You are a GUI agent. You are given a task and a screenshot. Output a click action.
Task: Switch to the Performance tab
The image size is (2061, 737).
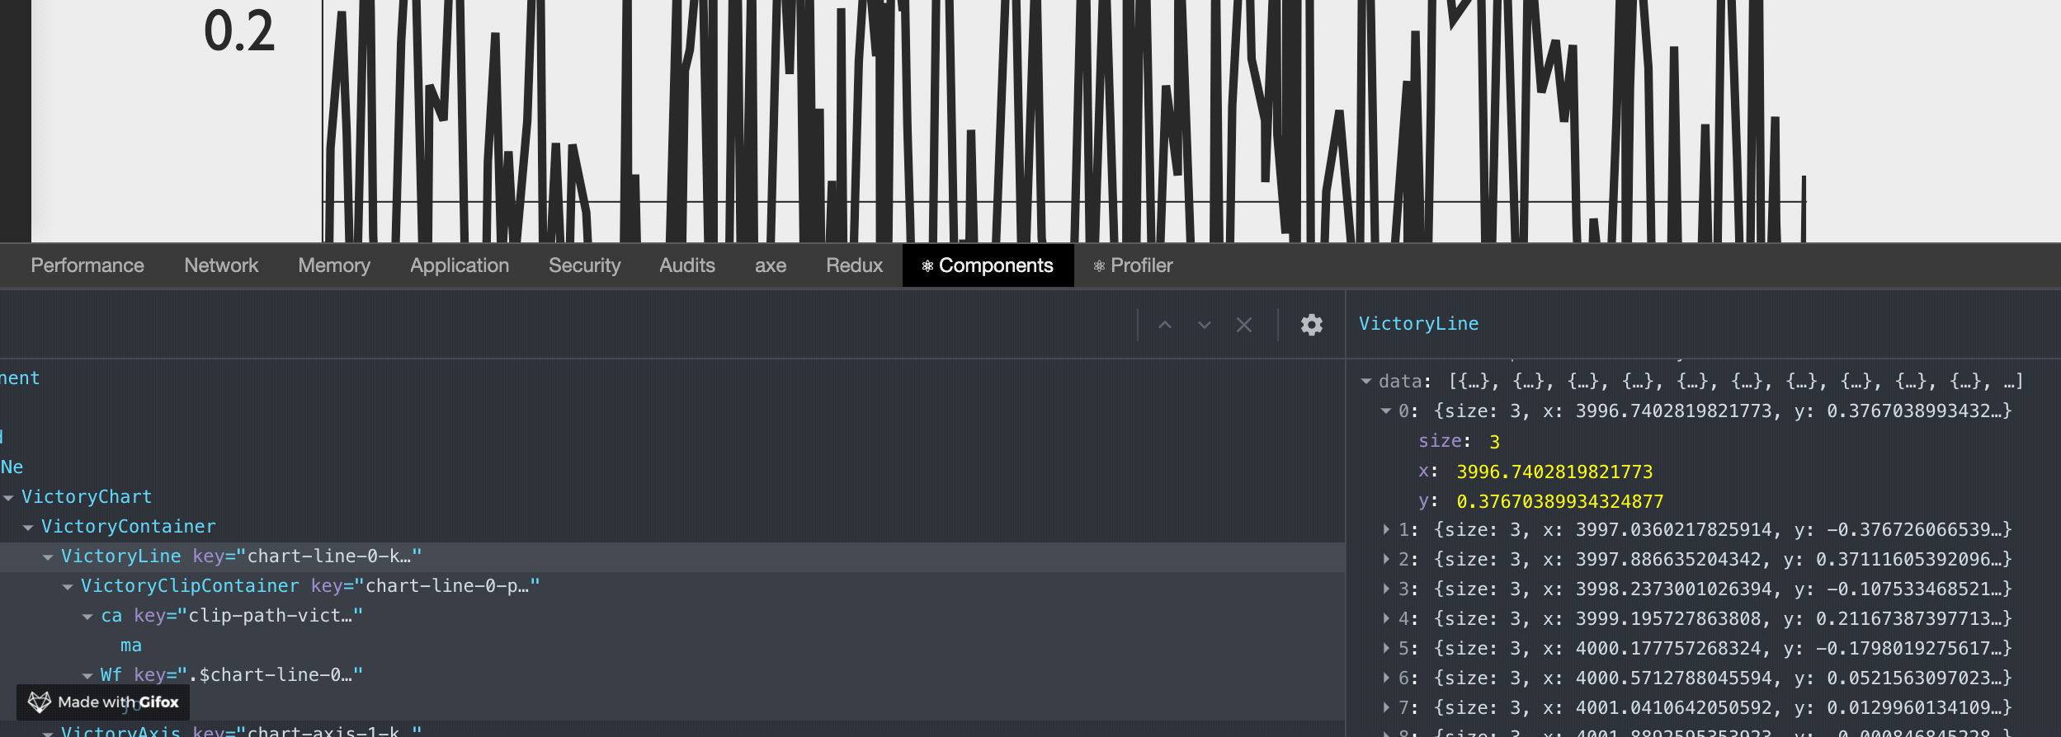pyautogui.click(x=87, y=265)
